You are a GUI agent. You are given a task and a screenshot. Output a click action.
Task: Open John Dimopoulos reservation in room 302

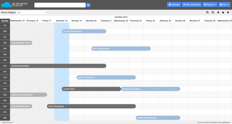tap(91, 106)
